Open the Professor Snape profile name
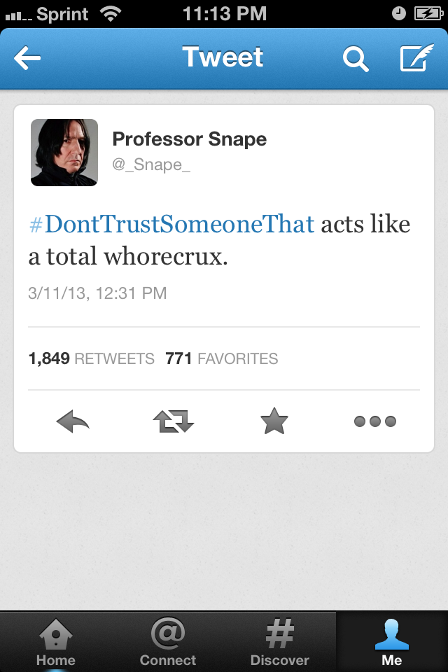Viewport: 448px width, 672px height. click(190, 139)
